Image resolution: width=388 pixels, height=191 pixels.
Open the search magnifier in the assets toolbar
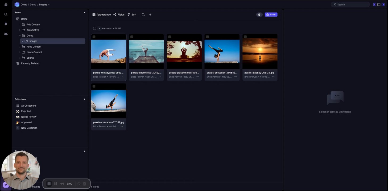pos(143,15)
